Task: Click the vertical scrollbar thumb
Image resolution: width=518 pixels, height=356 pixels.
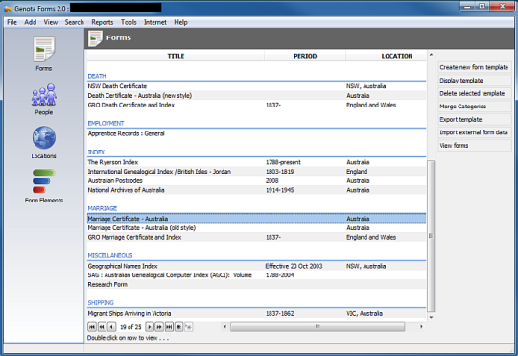Action: tap(431, 236)
